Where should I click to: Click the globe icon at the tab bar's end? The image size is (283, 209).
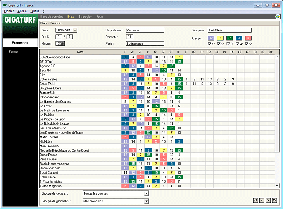pyautogui.click(x=278, y=17)
